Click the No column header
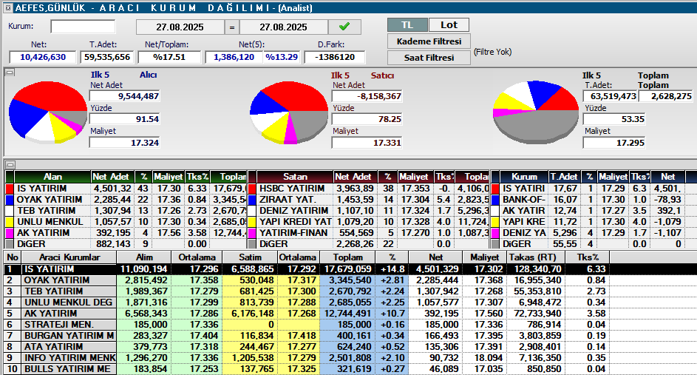This screenshot has width=697, height=375. (13, 257)
